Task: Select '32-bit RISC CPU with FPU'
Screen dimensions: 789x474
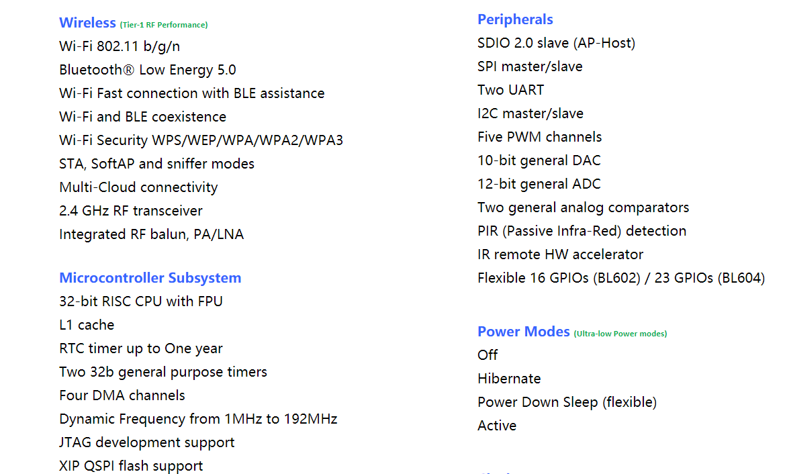Action: (x=141, y=301)
